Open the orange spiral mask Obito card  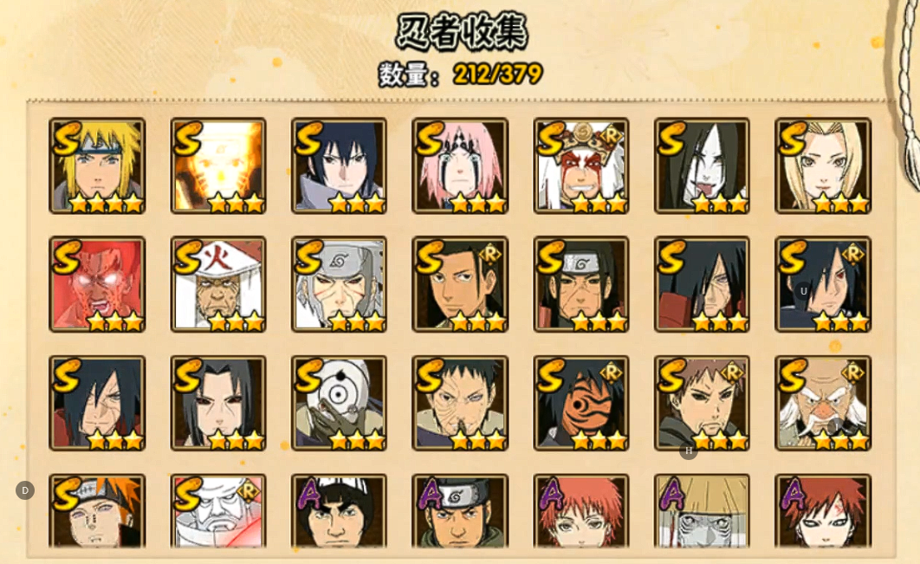point(581,403)
